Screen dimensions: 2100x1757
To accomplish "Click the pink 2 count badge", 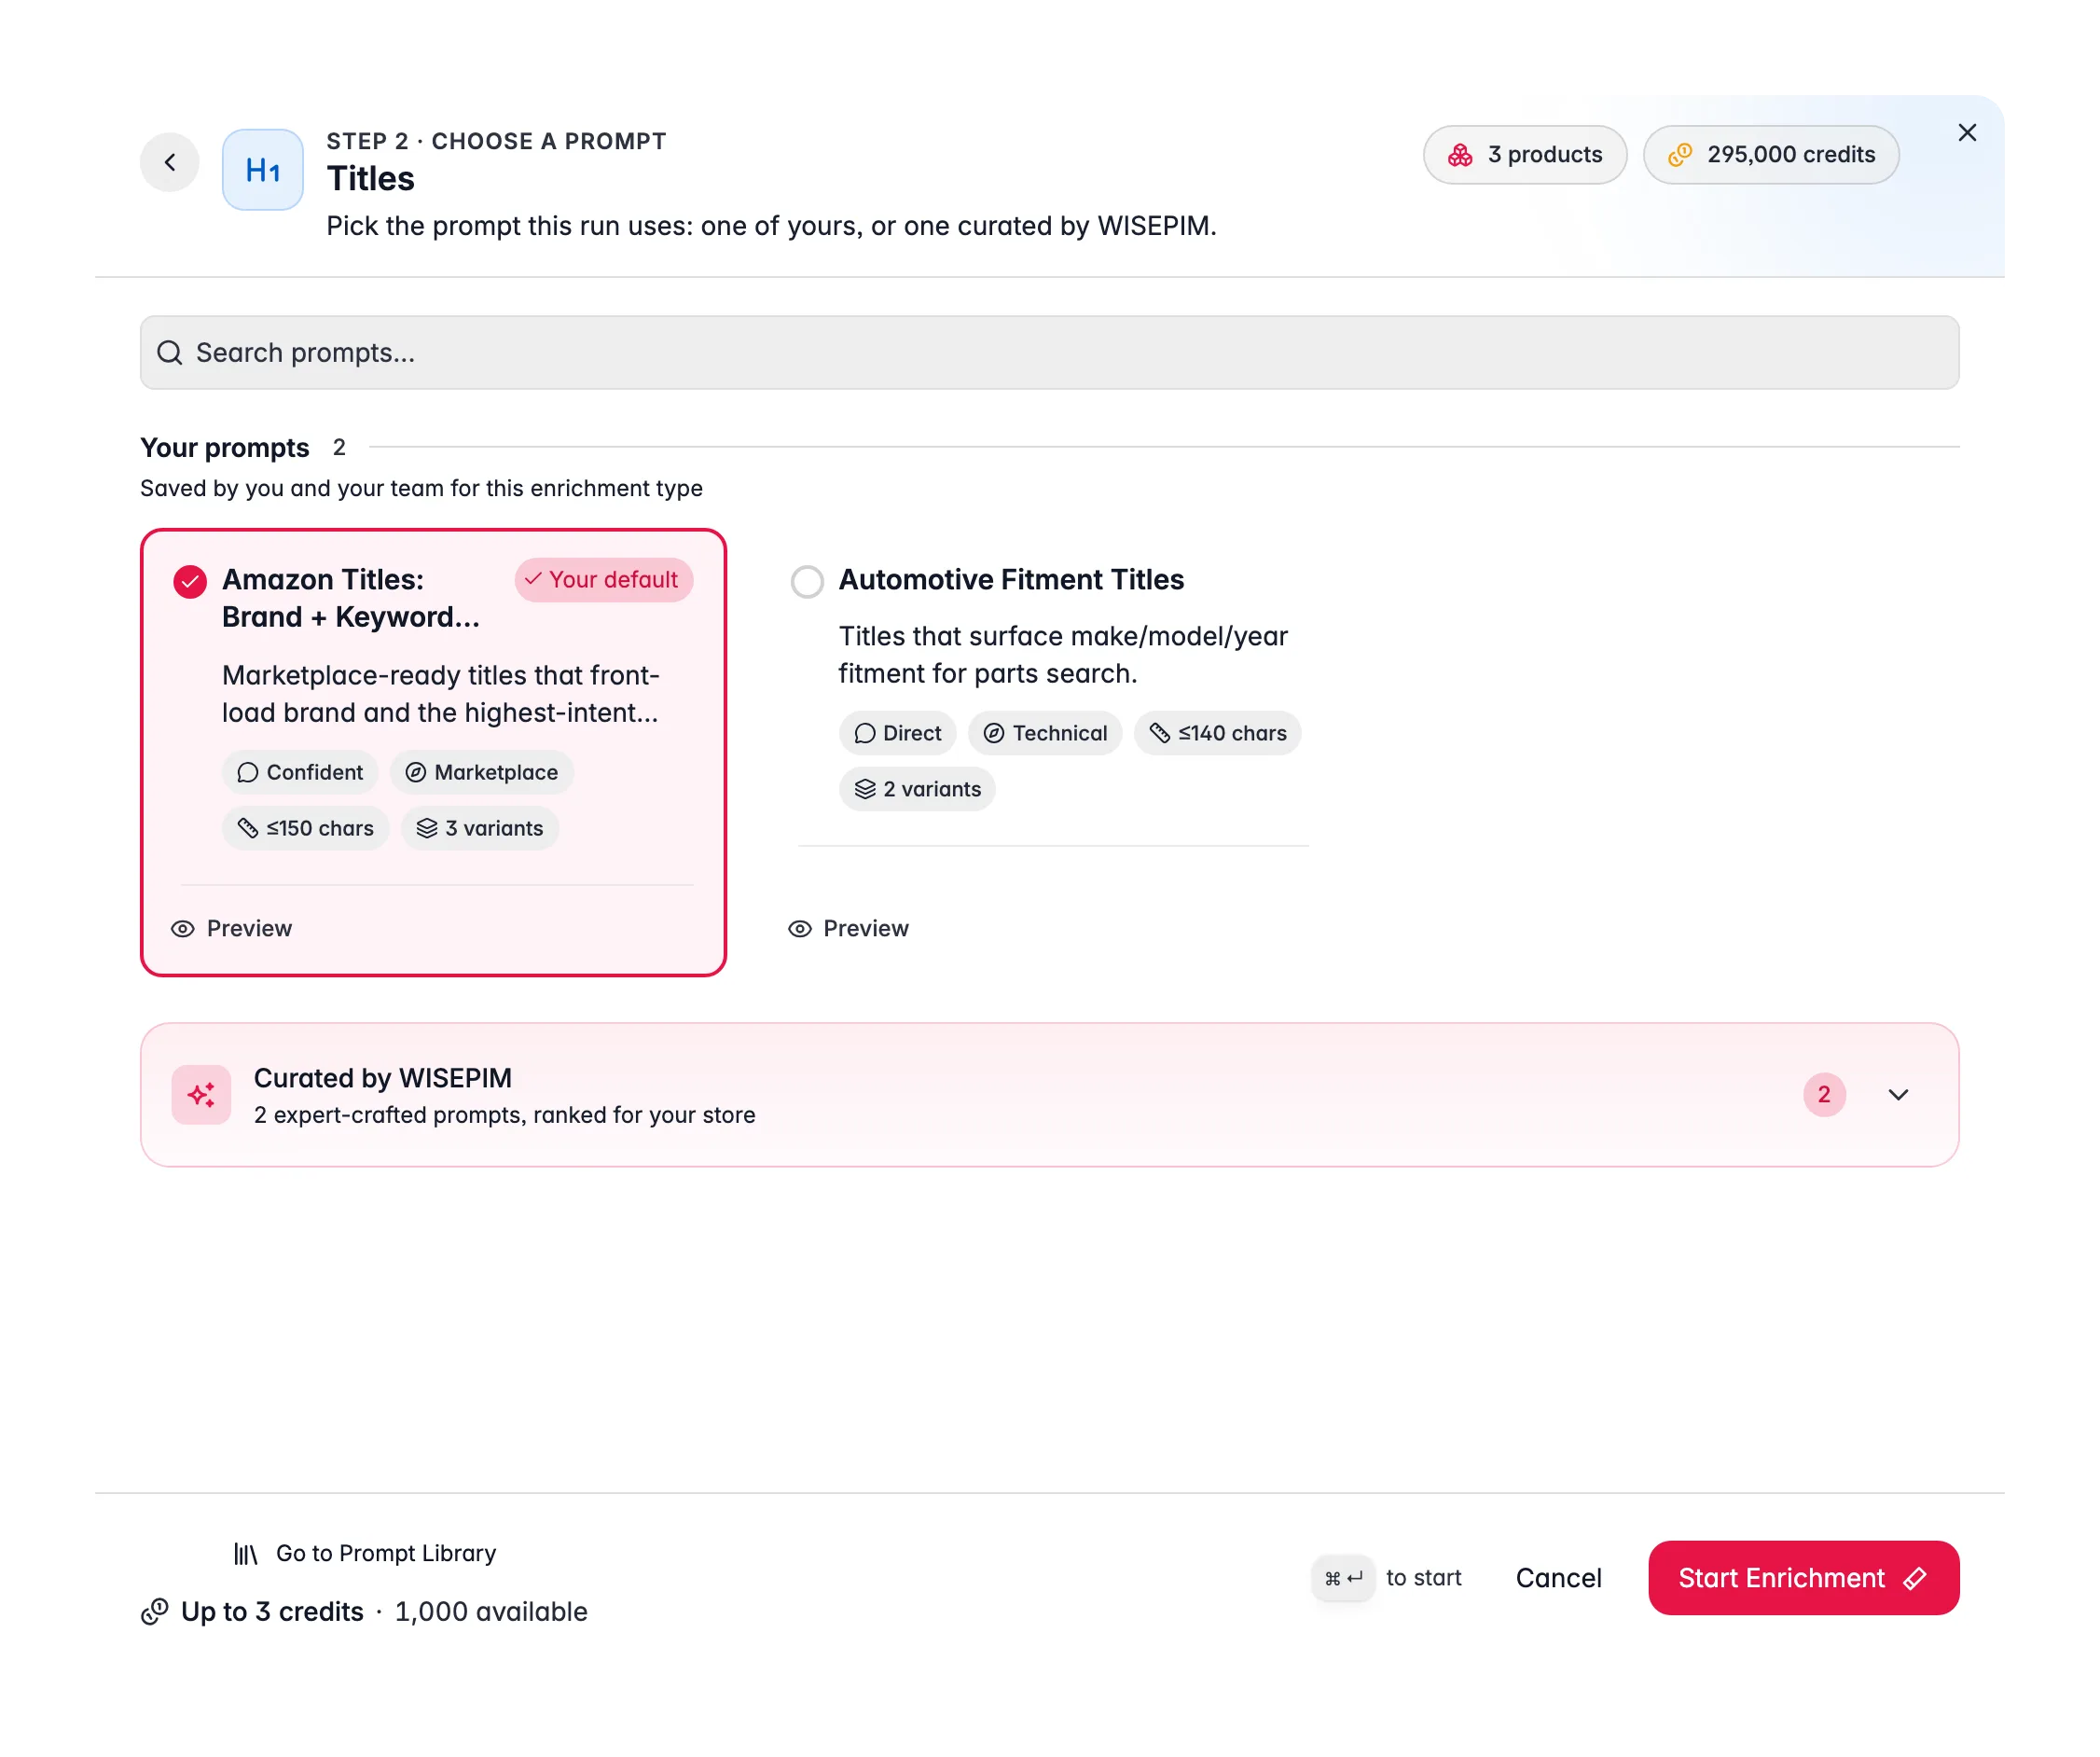I will 1824,1095.
